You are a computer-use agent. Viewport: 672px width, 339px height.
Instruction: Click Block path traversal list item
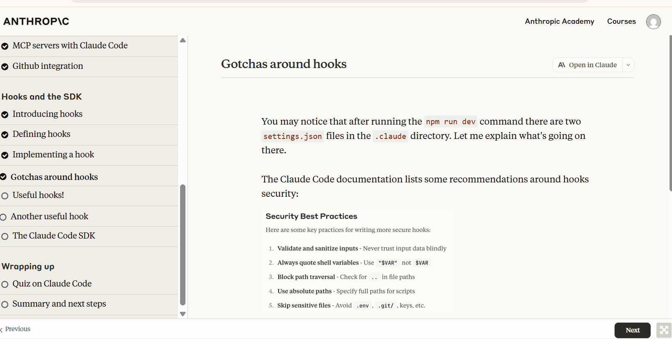pos(342,277)
